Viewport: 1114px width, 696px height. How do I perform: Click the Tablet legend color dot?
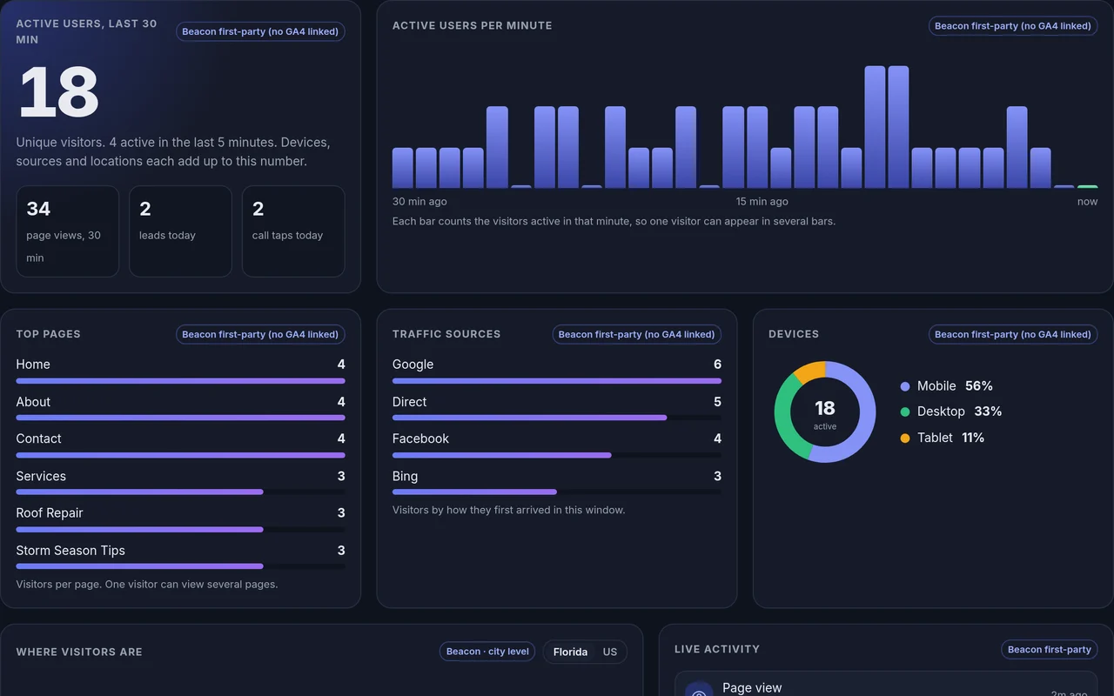(905, 438)
